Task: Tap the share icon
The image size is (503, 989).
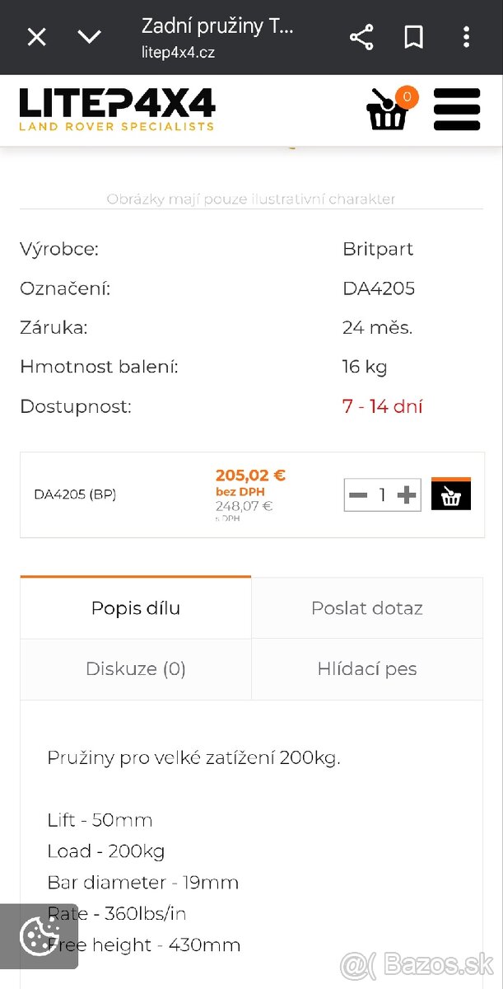Action: pyautogui.click(x=361, y=37)
